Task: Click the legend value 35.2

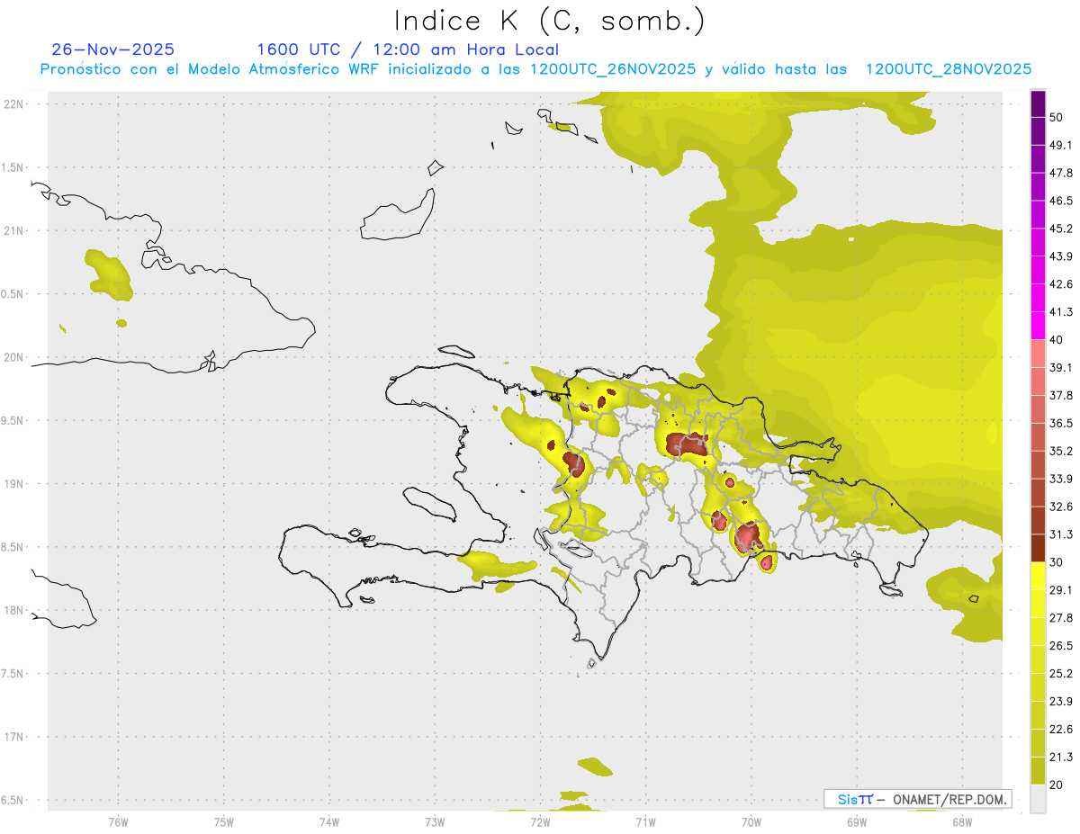Action: 1061,451
